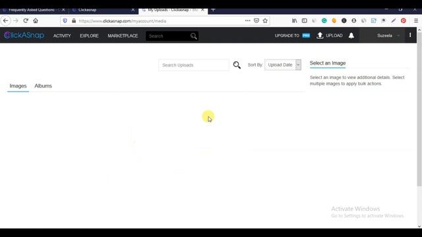
Task: Open the Explore menu item
Action: tap(89, 36)
